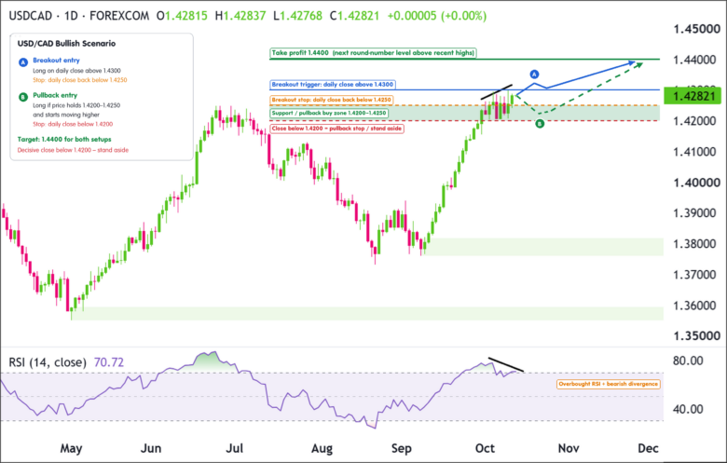
Task: Click the close value C1.42821
Action: pos(354,16)
